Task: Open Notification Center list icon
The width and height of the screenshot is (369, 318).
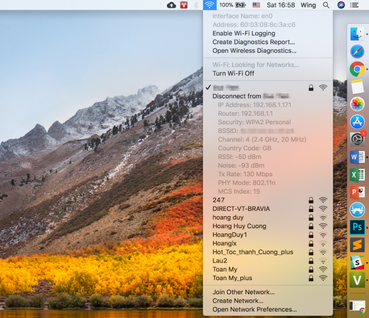Action: click(x=357, y=5)
